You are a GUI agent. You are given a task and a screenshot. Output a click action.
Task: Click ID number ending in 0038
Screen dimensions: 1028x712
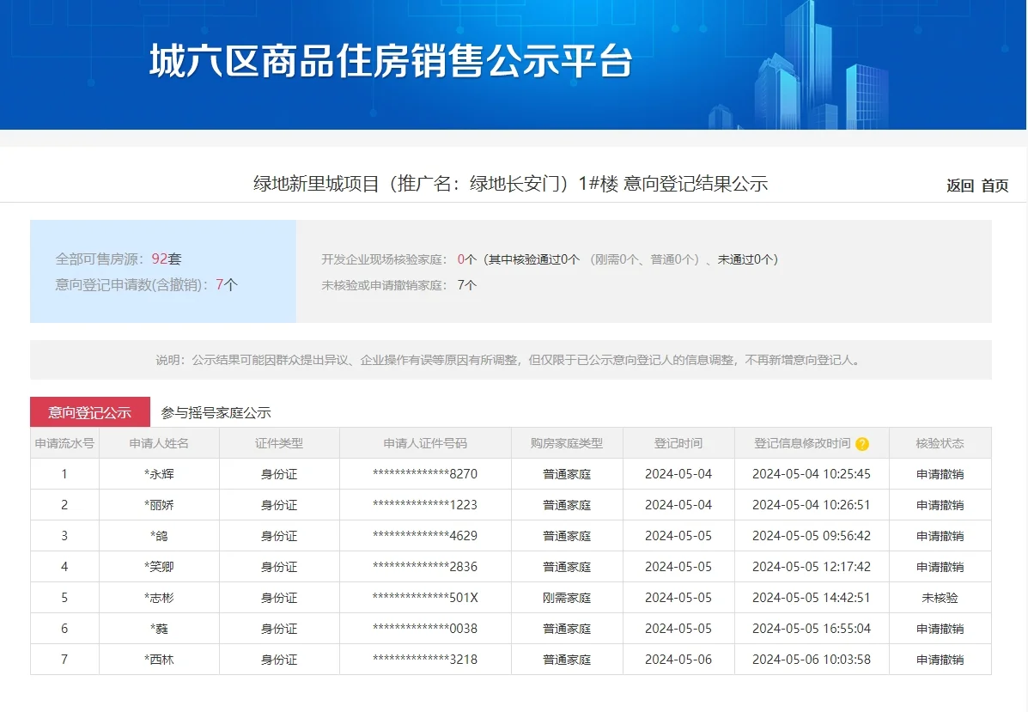[425, 628]
